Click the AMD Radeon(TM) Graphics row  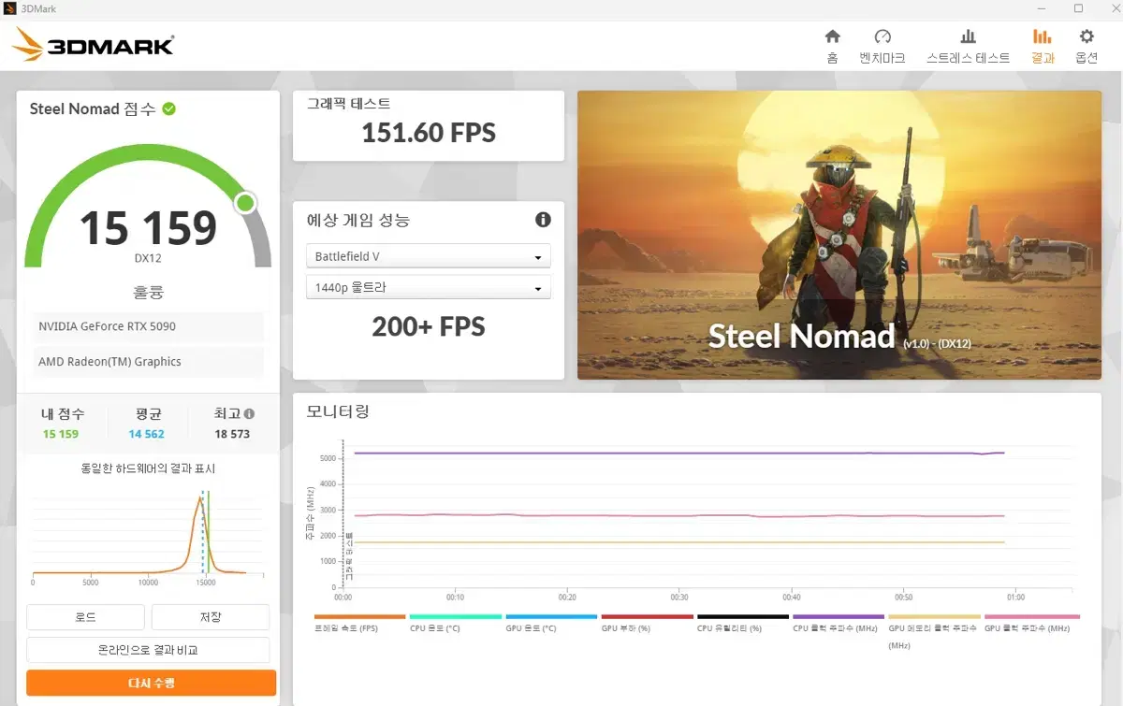149,362
